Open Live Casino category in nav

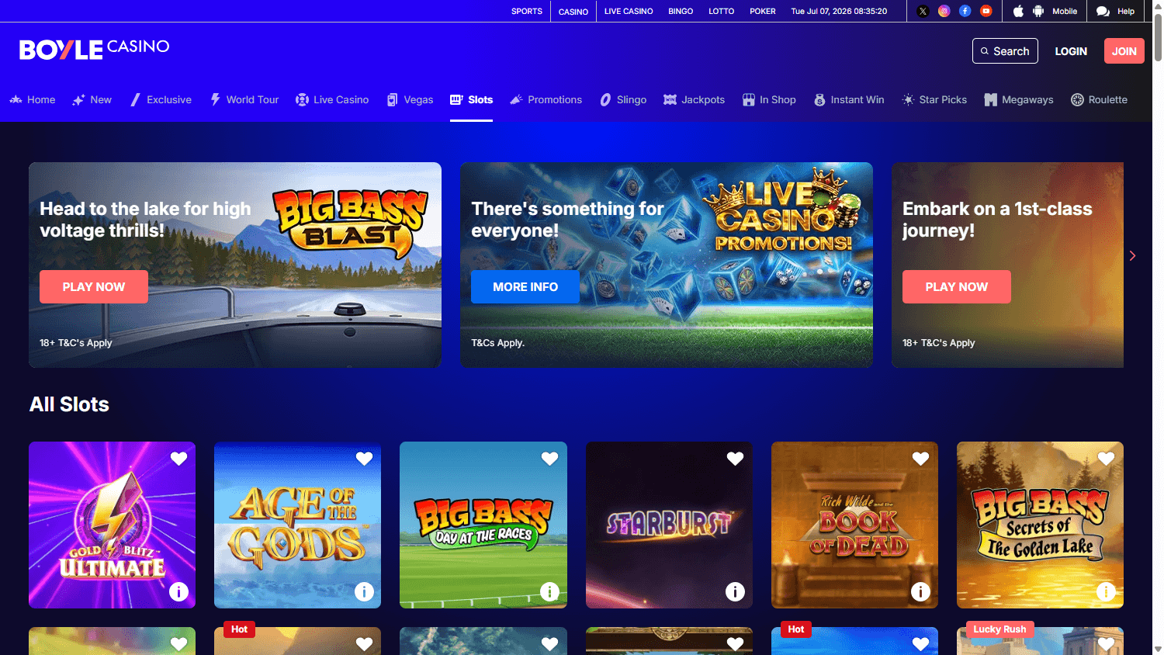coord(332,99)
